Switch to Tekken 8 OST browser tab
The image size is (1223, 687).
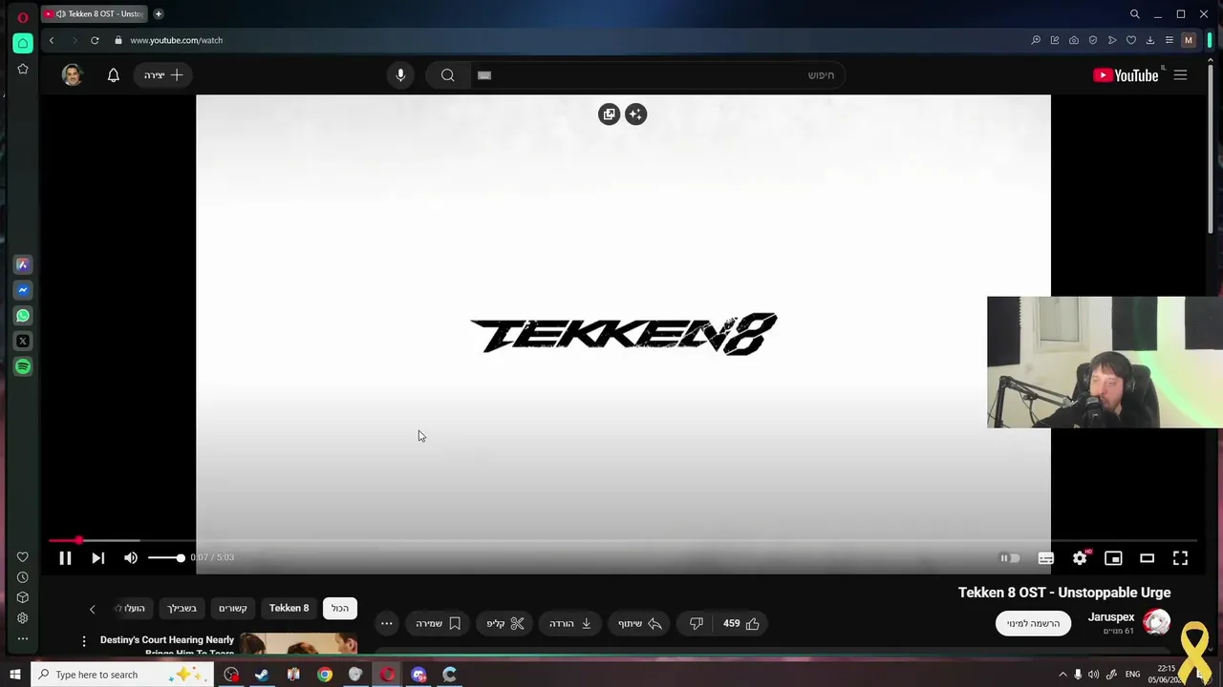point(95,13)
